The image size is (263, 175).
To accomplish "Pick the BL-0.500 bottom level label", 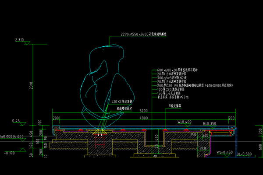I will [x=244, y=154].
